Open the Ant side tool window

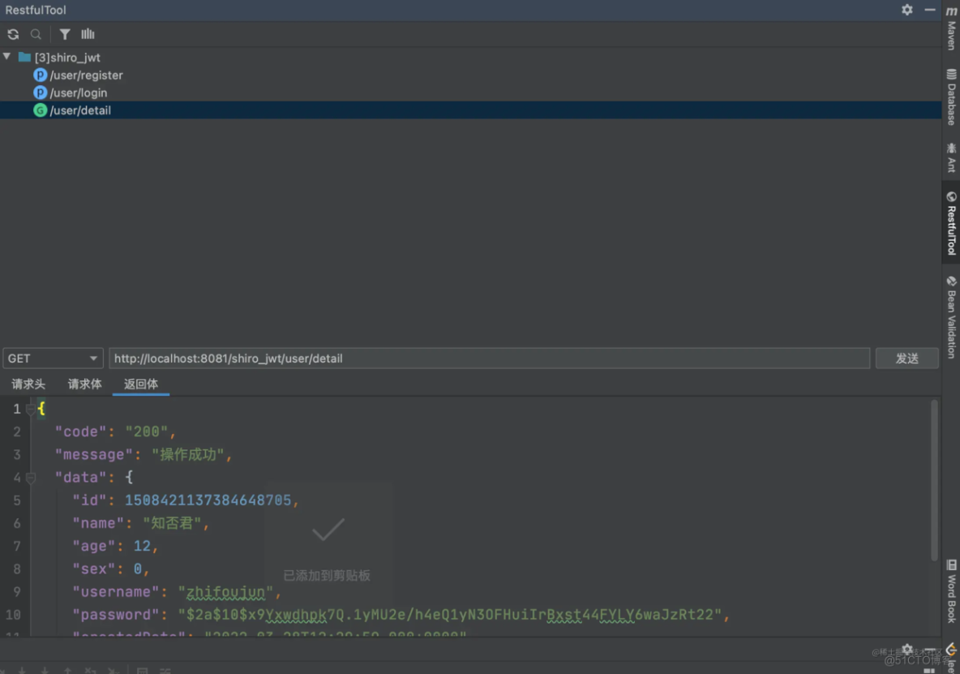point(951,157)
